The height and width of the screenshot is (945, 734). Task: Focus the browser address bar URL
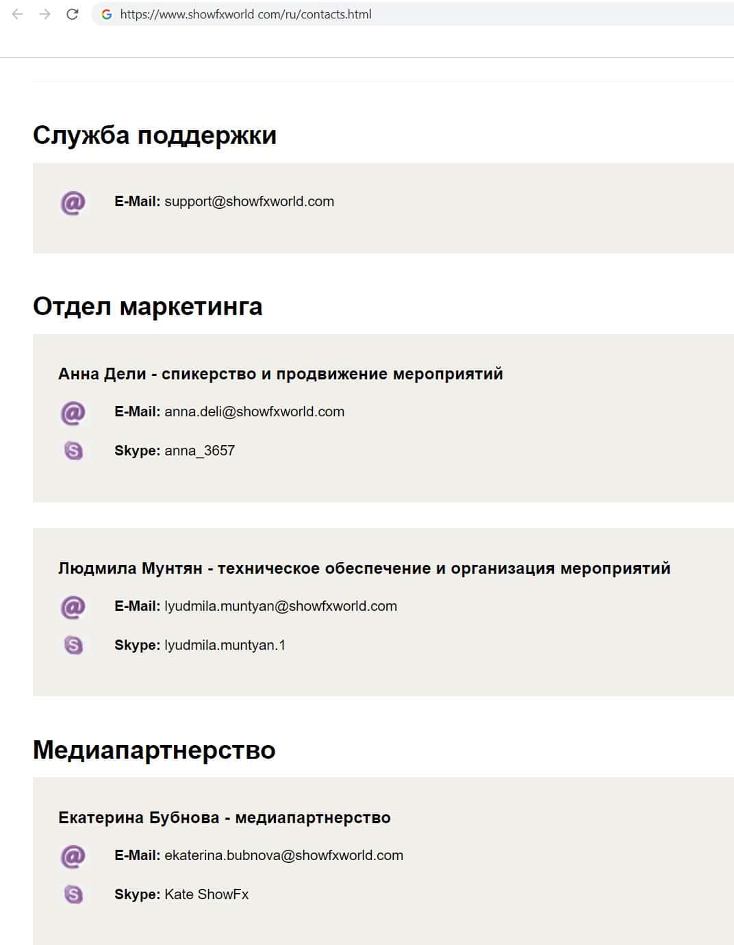[245, 14]
